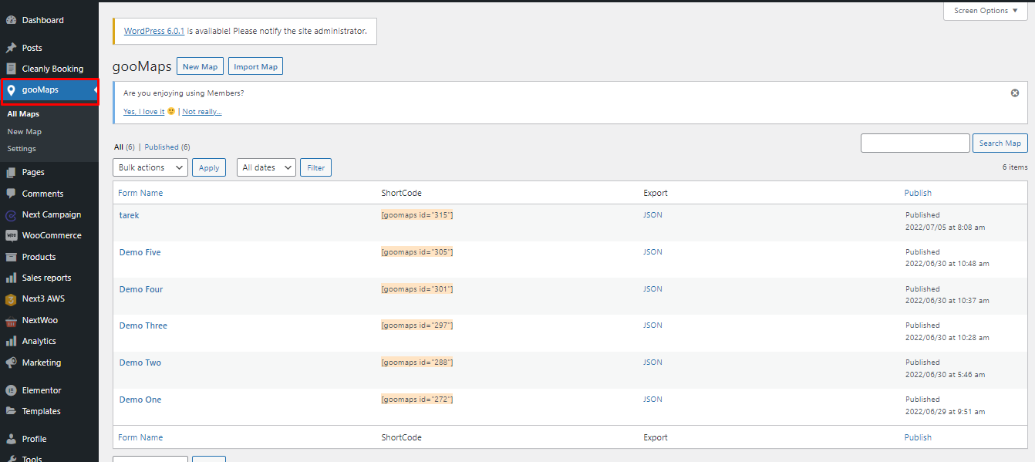Click the 'Yes, I love it' link
This screenshot has width=1035, height=462.
[x=144, y=112]
